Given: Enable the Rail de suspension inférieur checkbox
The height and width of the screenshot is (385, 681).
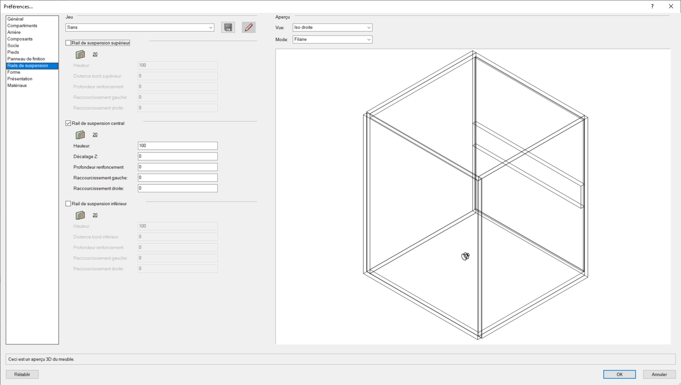Looking at the screenshot, I should [68, 204].
